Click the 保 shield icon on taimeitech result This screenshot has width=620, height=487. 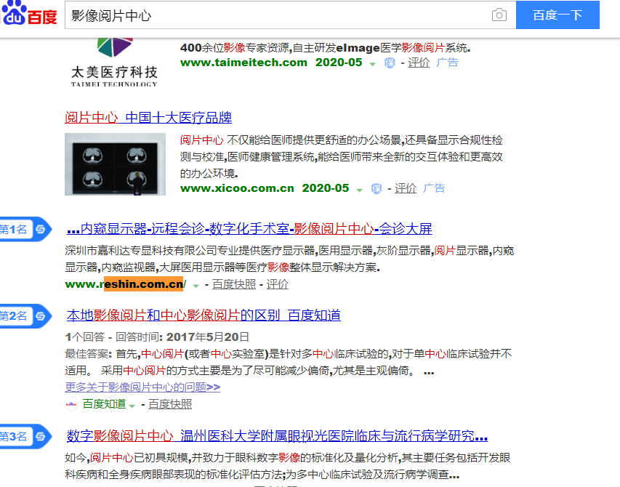[390, 63]
